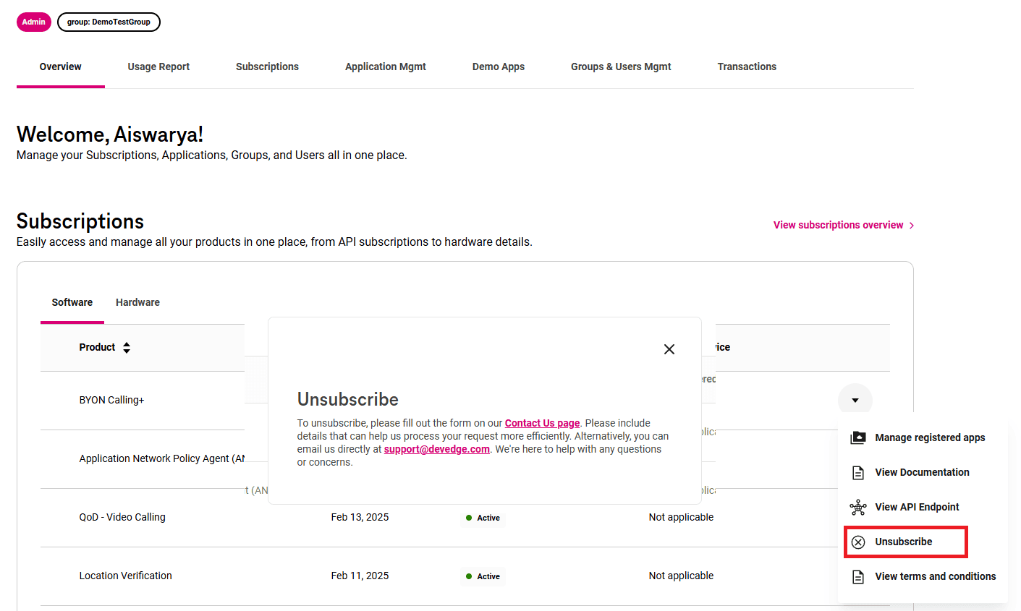Go to Application Mgmt tab
Screen dimensions: 1021x611
click(385, 67)
